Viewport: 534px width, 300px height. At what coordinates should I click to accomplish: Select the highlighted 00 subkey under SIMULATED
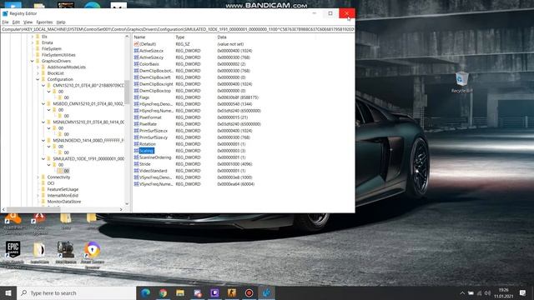pyautogui.click(x=67, y=171)
